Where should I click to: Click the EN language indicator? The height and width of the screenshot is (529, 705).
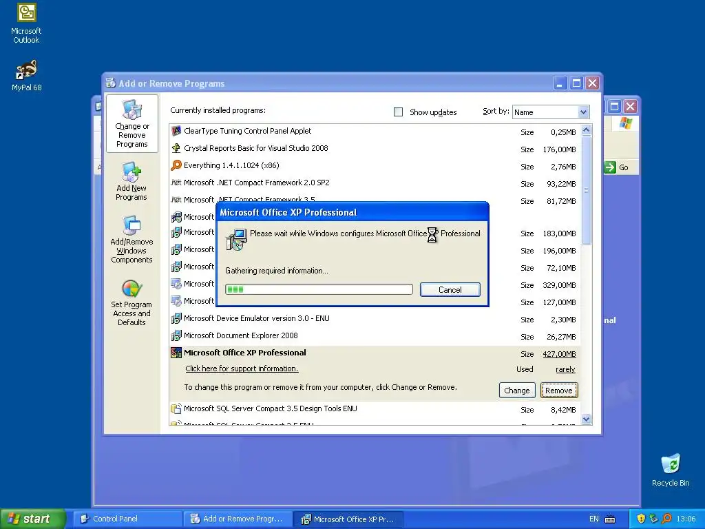click(594, 519)
